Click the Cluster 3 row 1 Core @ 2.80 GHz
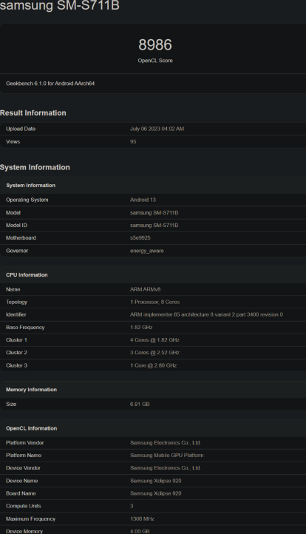The height and width of the screenshot is (534, 306). tap(153, 365)
